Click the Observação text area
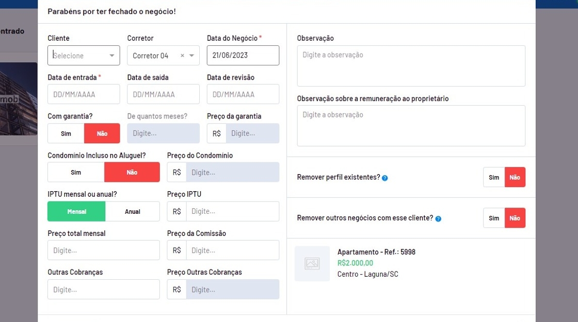 411,66
